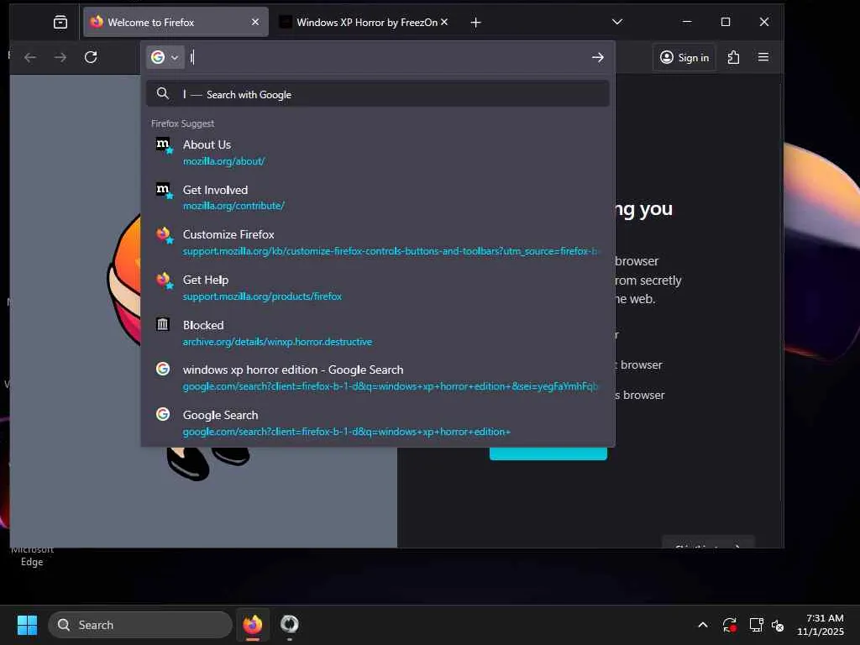Open the Extensions puzzle icon
Image resolution: width=860 pixels, height=645 pixels.
[x=733, y=57]
